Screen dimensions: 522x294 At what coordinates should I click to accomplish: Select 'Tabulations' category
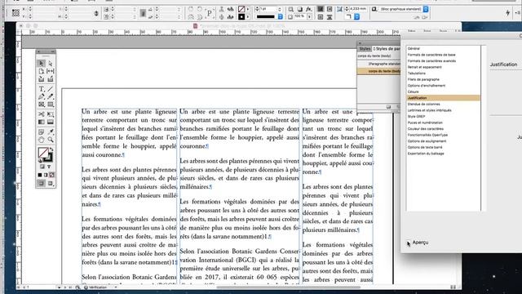[x=417, y=73]
